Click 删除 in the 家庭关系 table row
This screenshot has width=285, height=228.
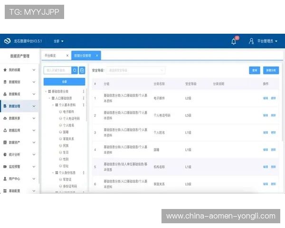(x=273, y=184)
